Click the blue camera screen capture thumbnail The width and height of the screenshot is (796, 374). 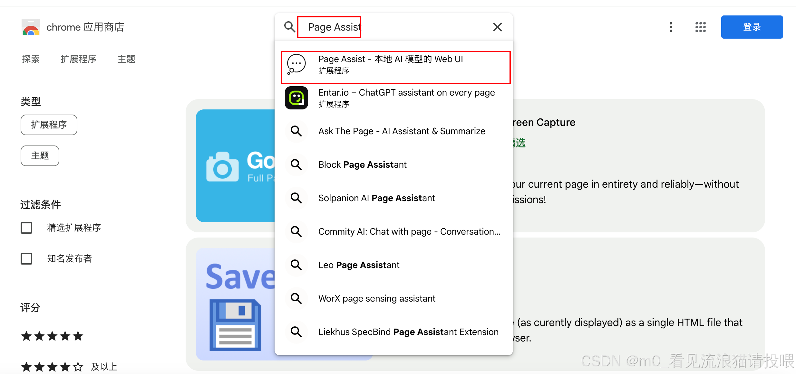coord(235,166)
